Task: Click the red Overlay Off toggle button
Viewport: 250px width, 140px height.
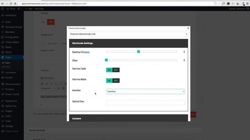Action: 51,22
